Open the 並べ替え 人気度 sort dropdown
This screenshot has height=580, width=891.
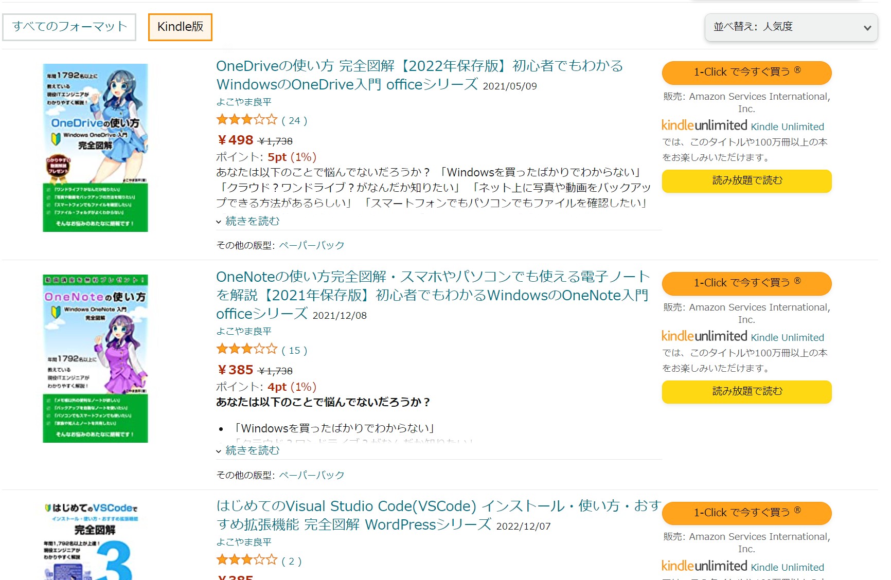pyautogui.click(x=791, y=27)
